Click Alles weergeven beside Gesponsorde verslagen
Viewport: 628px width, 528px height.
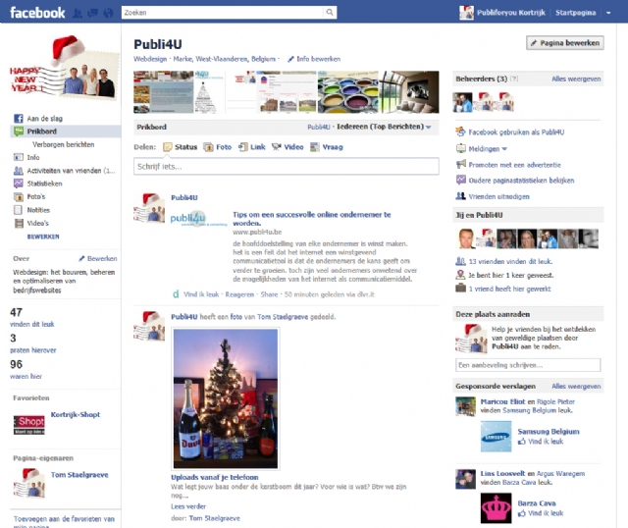coord(576,386)
